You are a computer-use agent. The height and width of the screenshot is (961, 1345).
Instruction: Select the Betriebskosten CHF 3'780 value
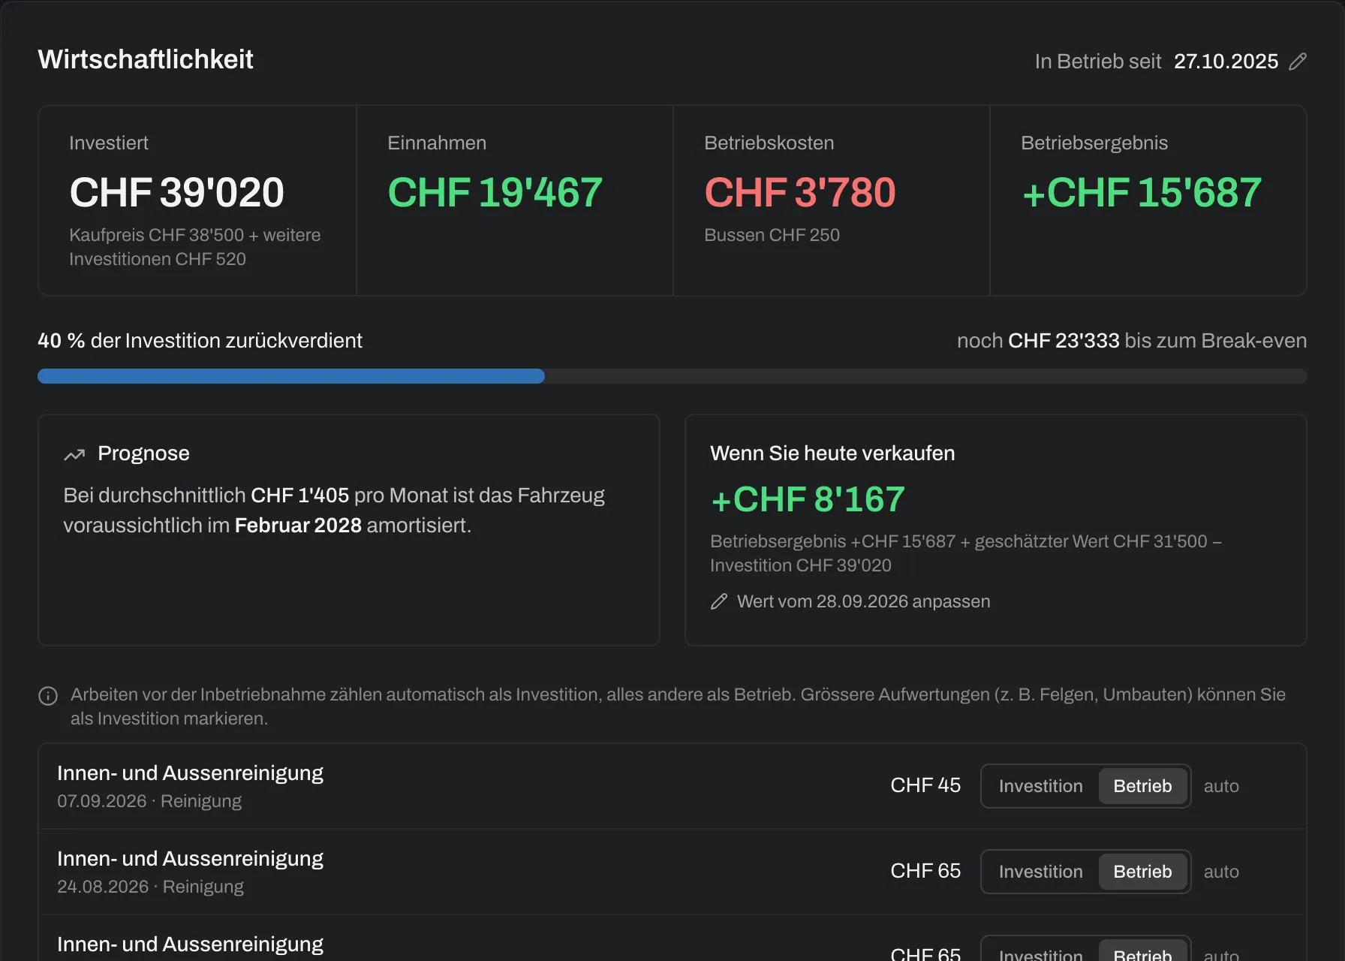799,192
